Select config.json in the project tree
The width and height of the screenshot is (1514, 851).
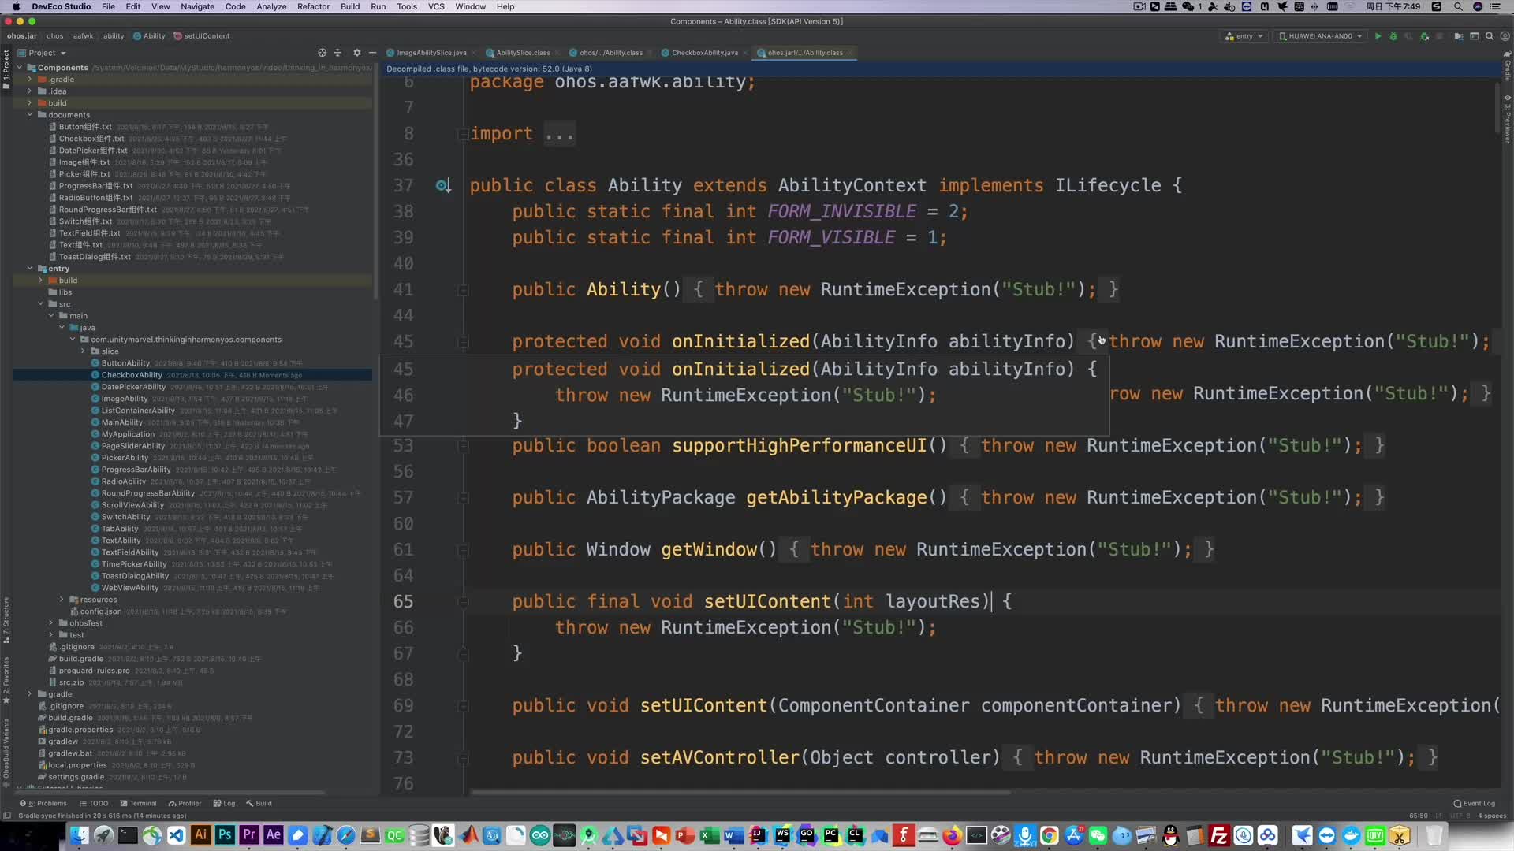coord(100,611)
